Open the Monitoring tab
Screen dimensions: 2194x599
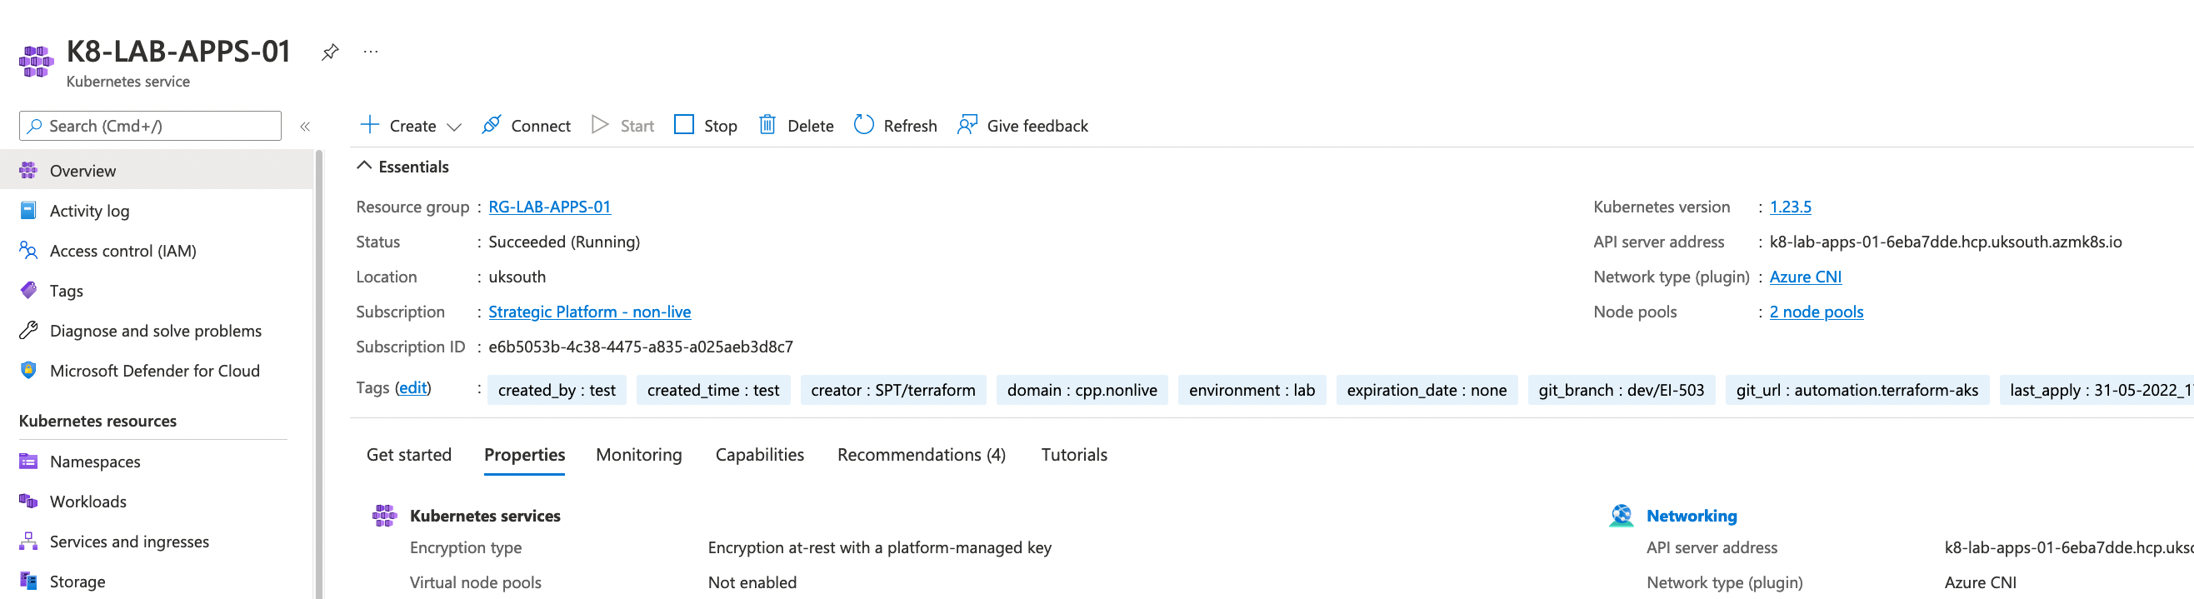pyautogui.click(x=639, y=455)
